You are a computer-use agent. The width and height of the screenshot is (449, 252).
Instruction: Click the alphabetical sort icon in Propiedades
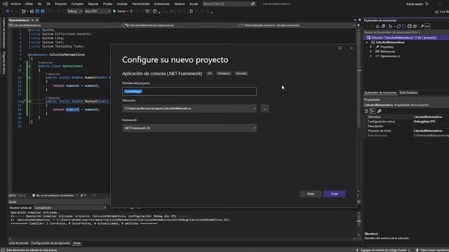(373, 111)
